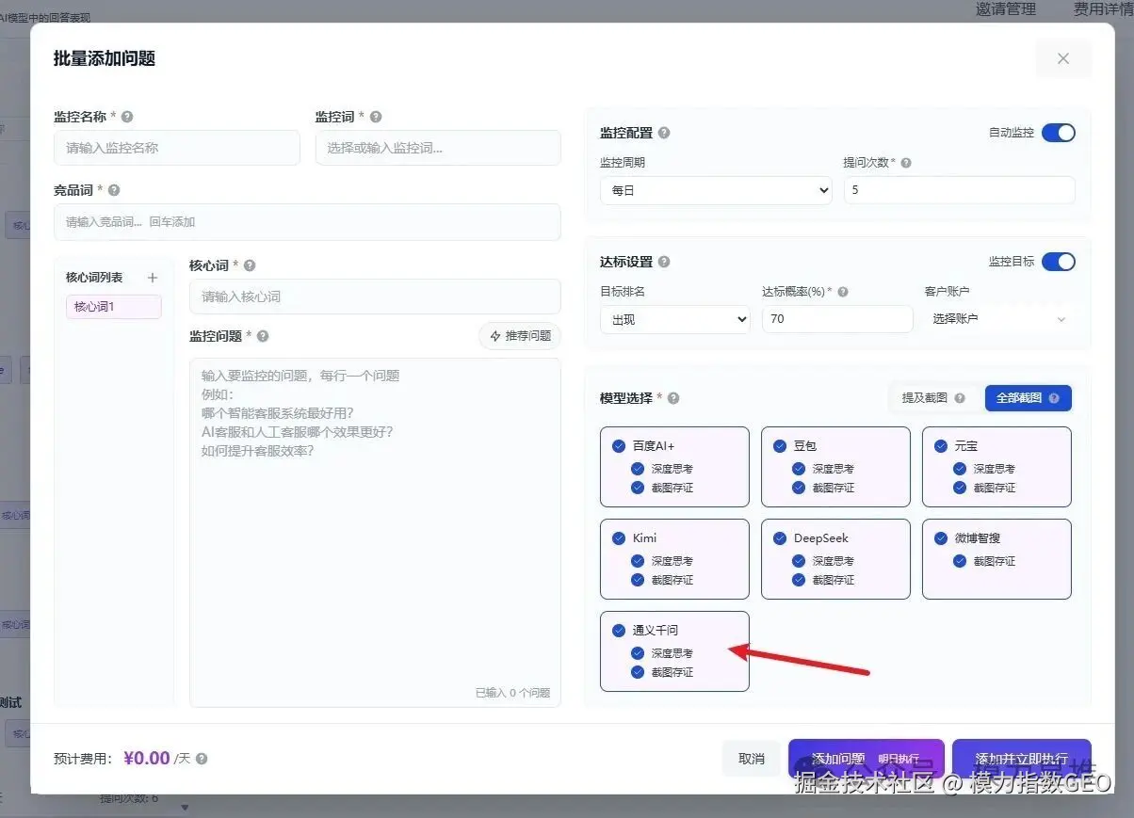Uncheck the Kimi model checkbox

[x=619, y=538]
